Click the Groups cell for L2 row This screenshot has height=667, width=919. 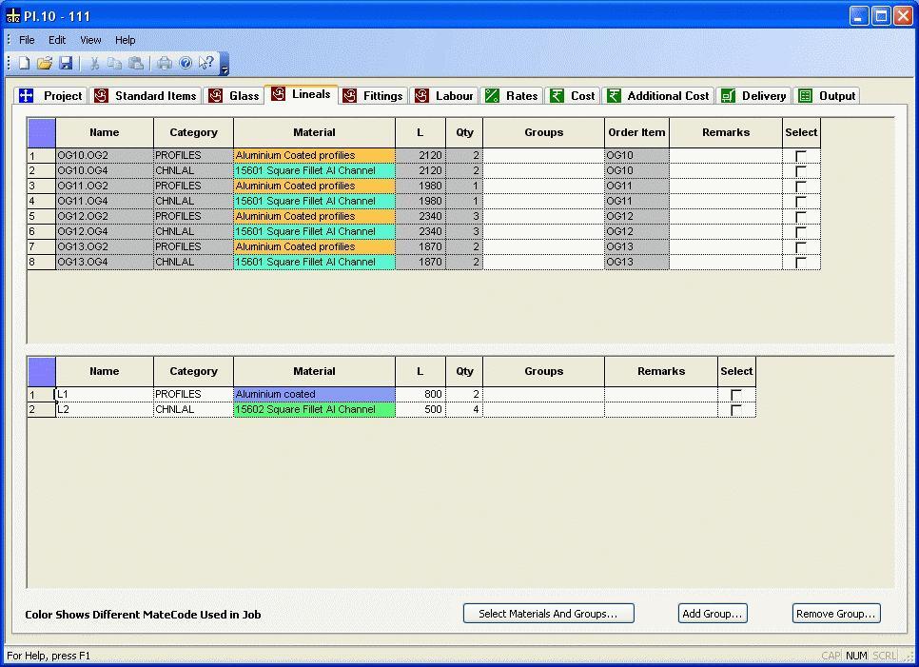tap(543, 410)
